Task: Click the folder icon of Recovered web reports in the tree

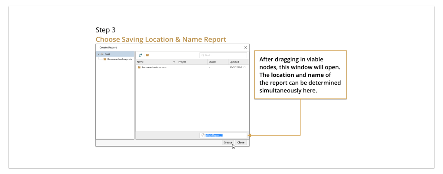Action: (105, 59)
